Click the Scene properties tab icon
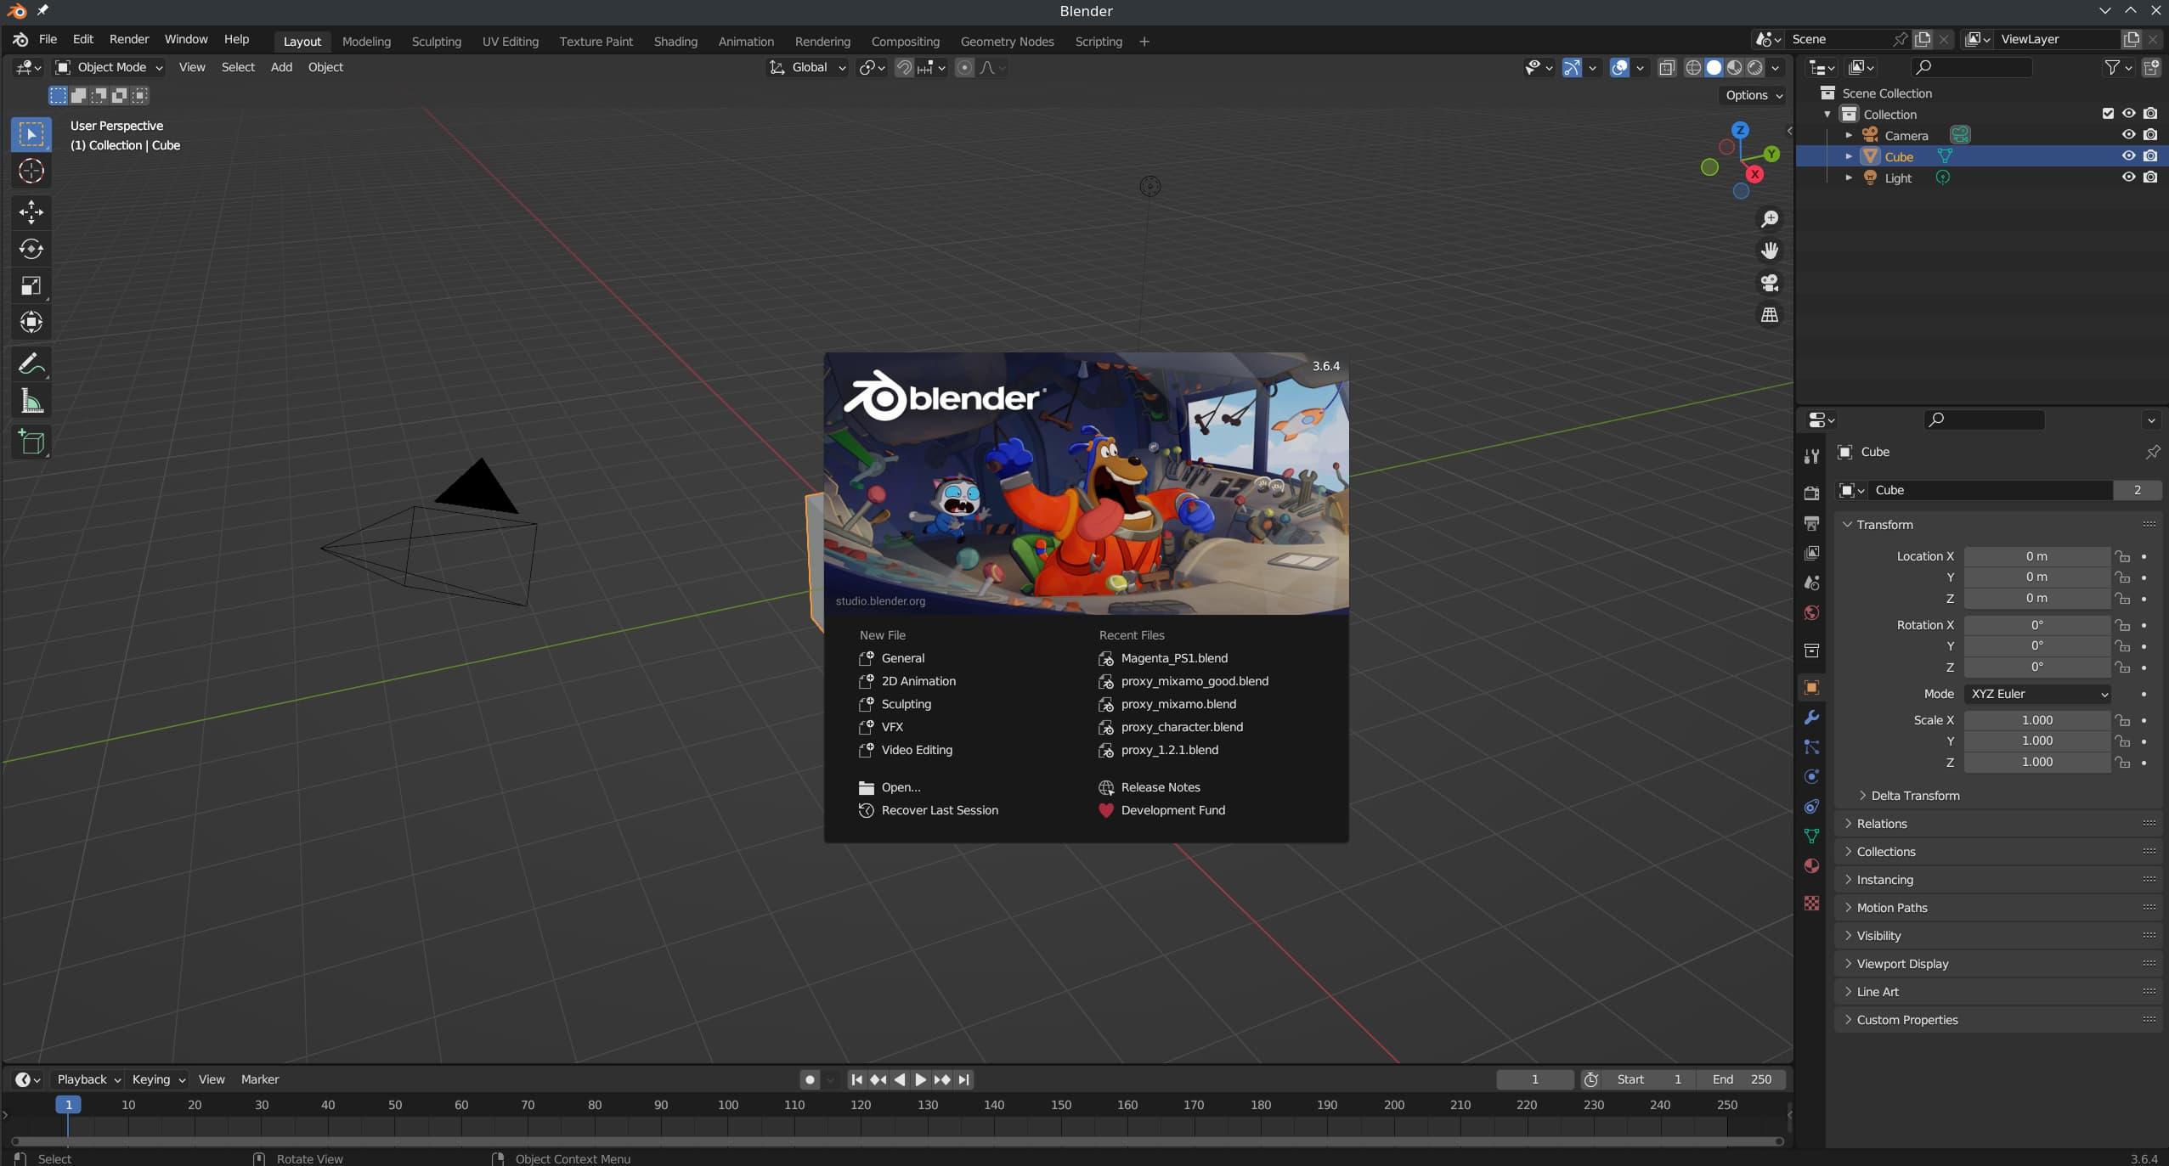The width and height of the screenshot is (2169, 1166). point(1811,583)
